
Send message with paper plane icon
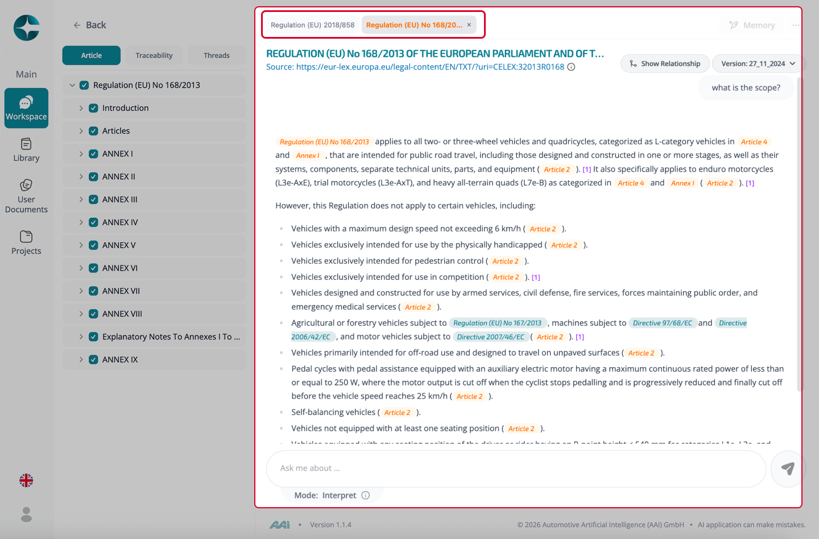788,468
